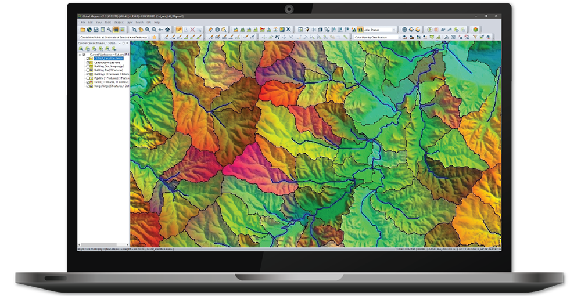
Task: Click the pie chart icon at toolbar end
Action: [x=475, y=30]
